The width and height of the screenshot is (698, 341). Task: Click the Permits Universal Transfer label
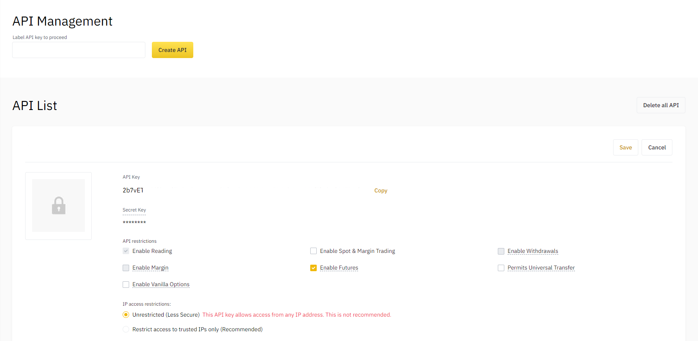pos(541,268)
